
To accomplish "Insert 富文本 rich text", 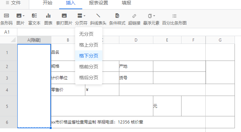I will [x=34, y=19].
